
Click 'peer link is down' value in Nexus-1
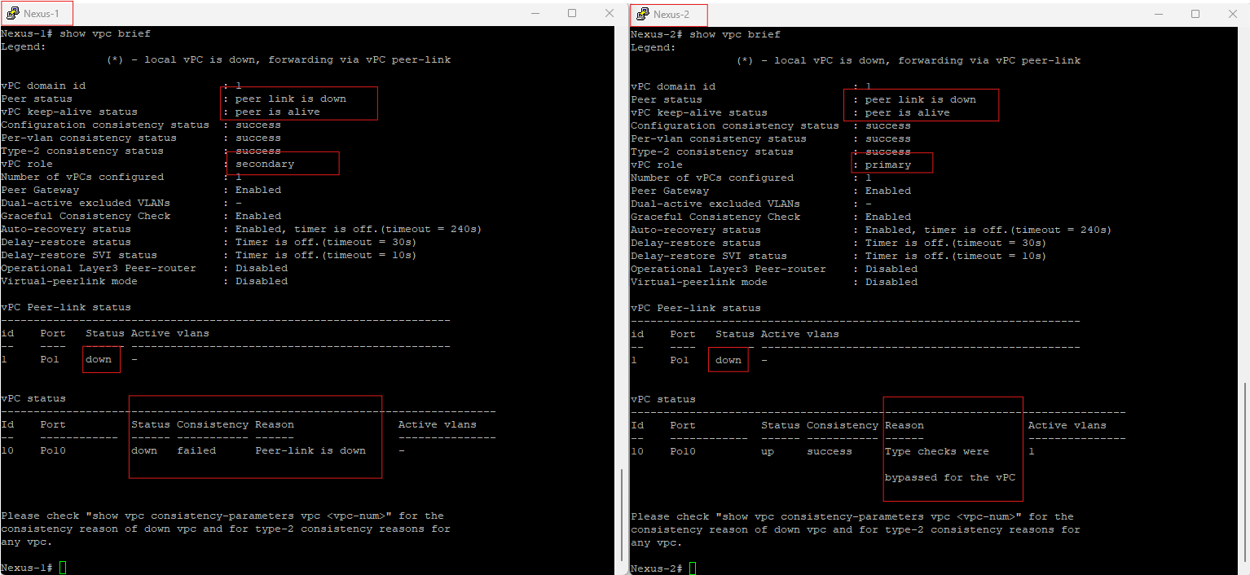coord(291,99)
